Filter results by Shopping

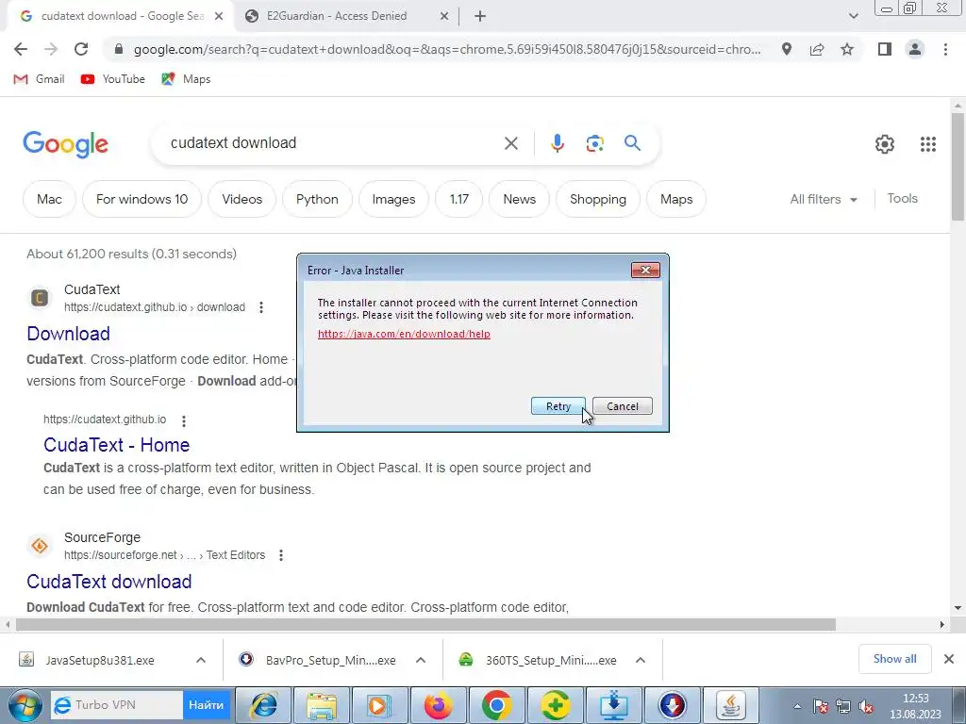597,199
